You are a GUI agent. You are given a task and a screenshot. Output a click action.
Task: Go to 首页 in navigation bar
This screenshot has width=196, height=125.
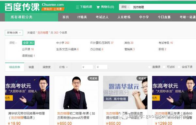point(66,17)
